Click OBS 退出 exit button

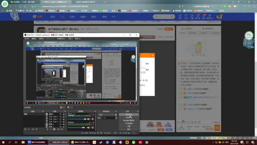click(129, 130)
